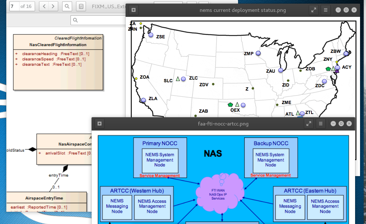
Task: Click the 'nems current deployment status.png' window title
Action: [x=243, y=10]
